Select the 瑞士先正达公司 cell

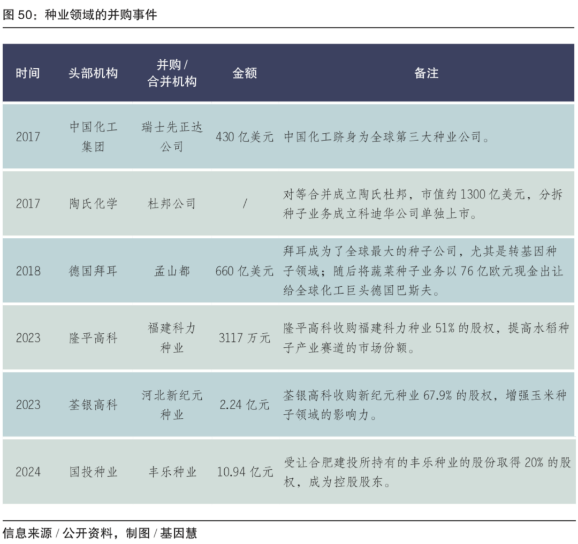tap(172, 137)
